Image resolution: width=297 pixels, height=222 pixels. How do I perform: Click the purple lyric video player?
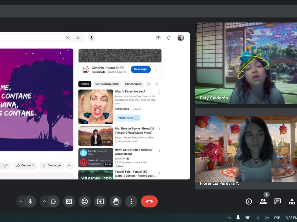pos(37,100)
